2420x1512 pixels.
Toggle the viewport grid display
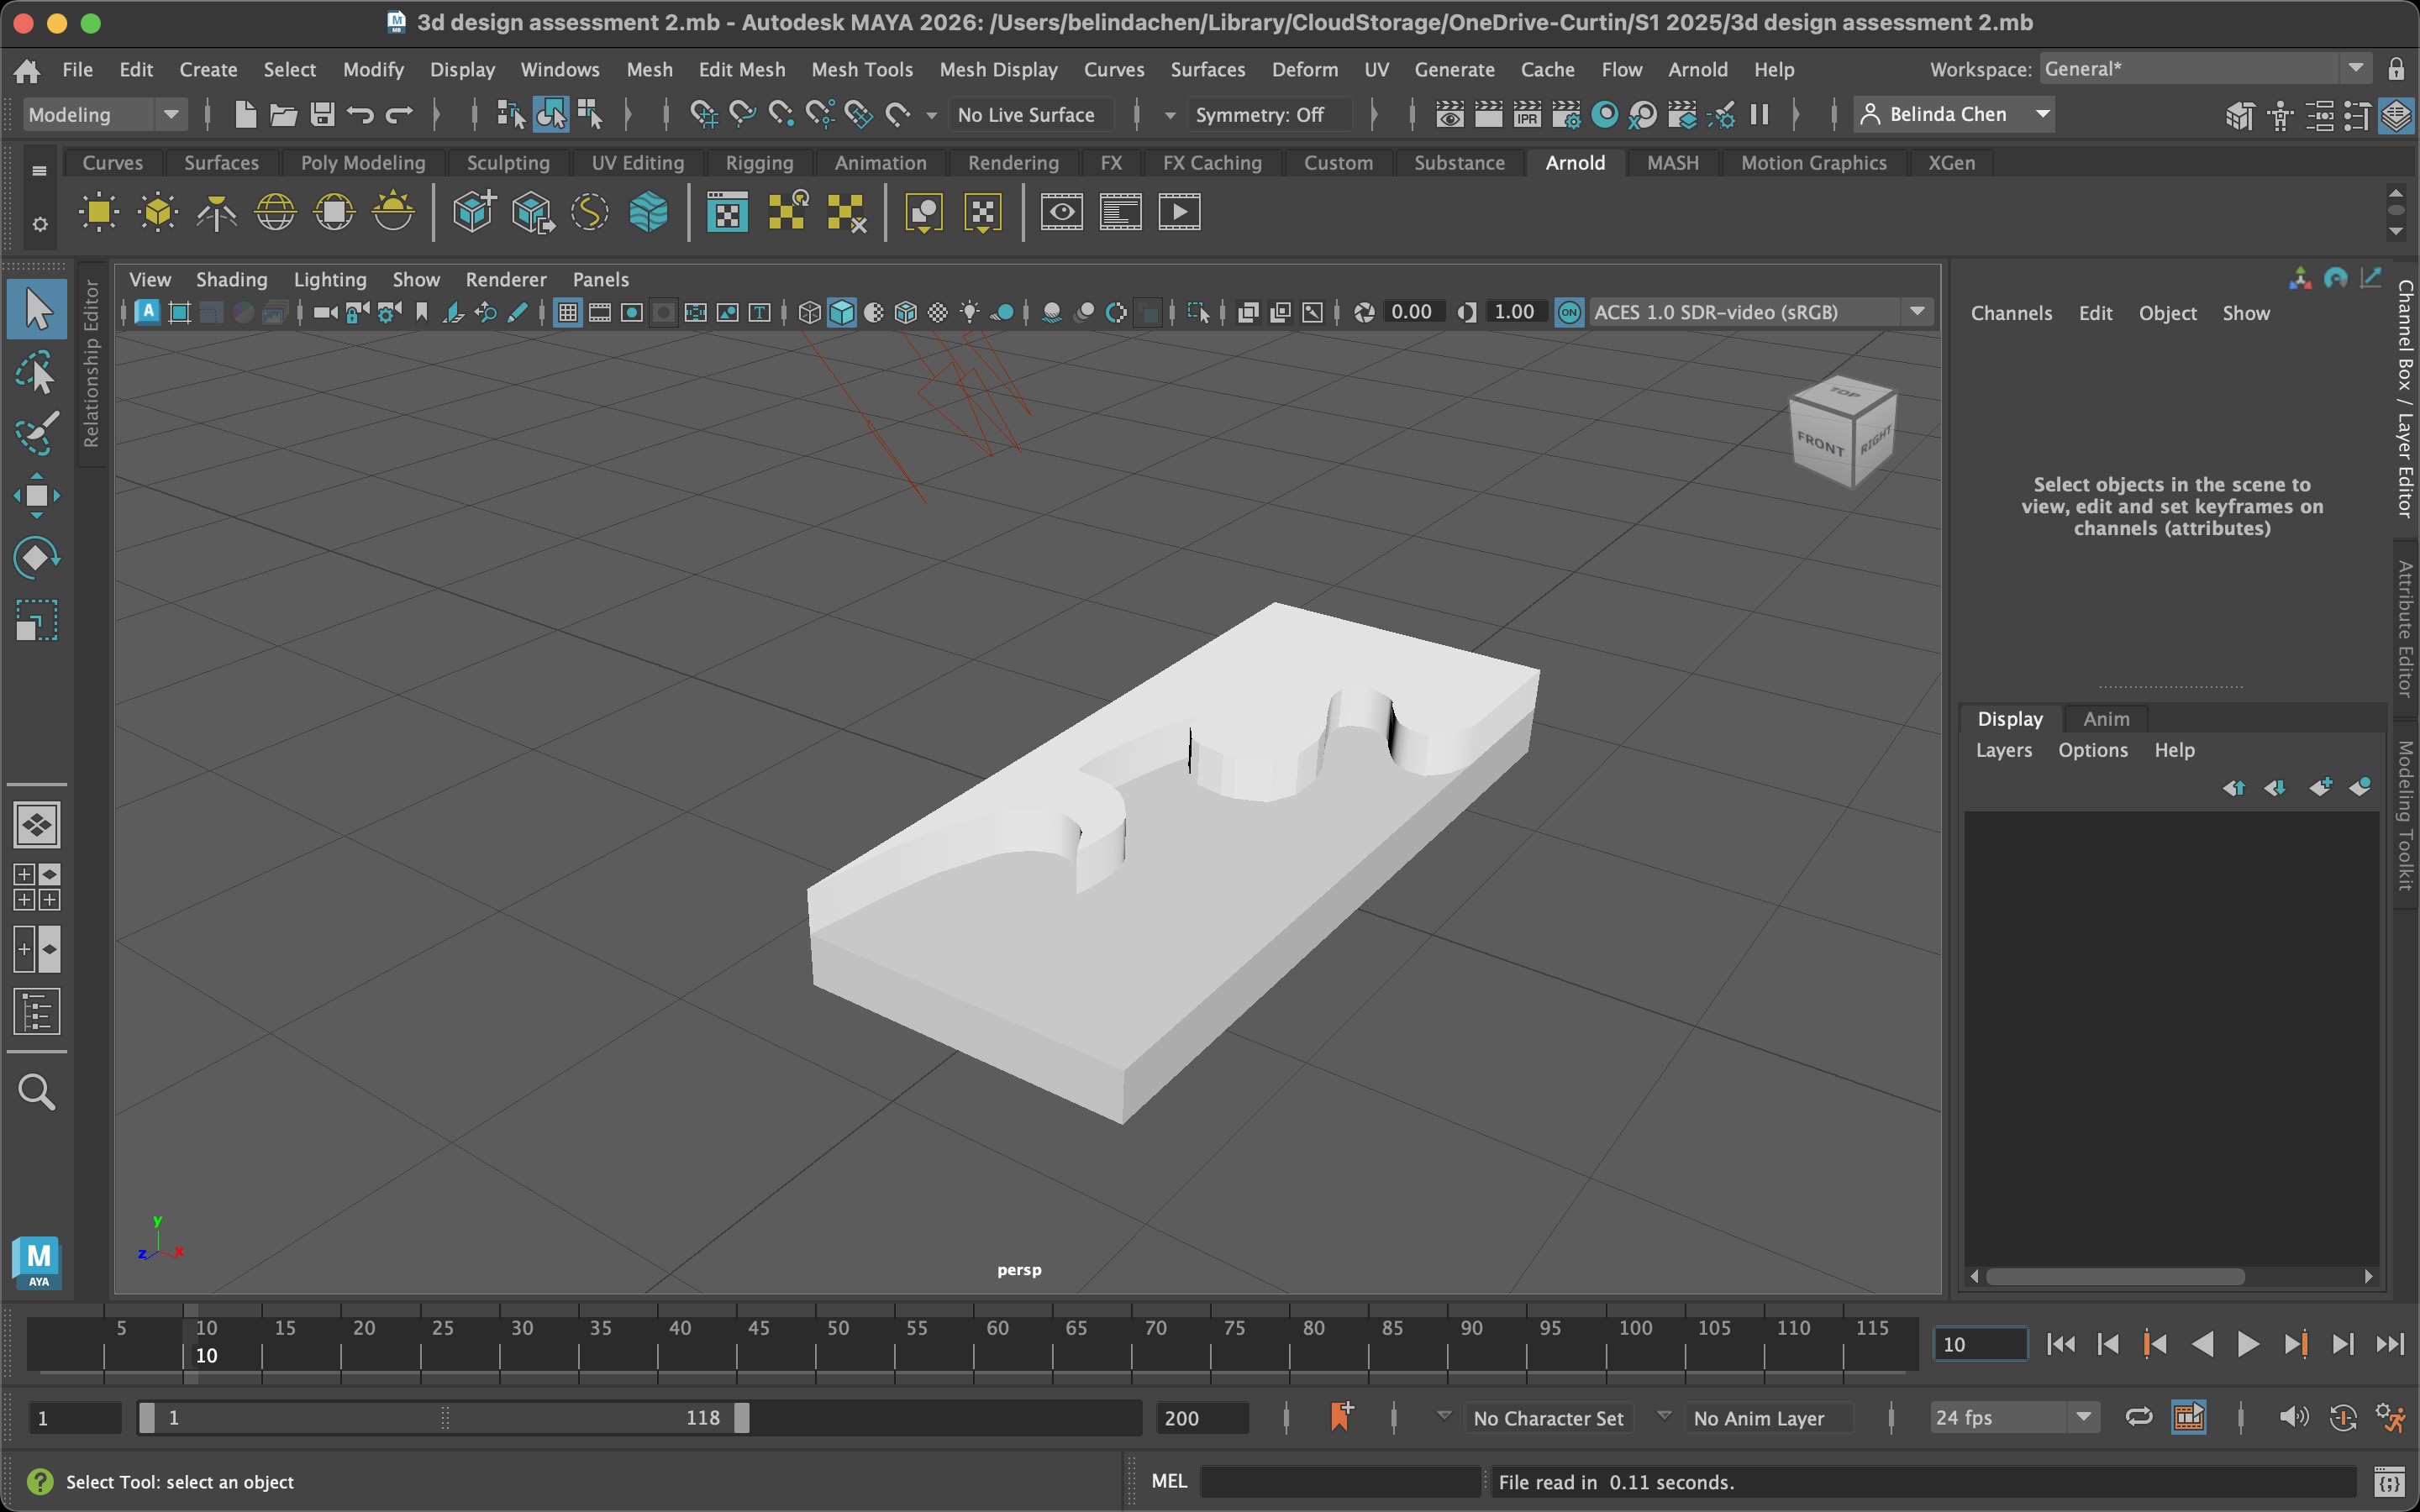point(567,313)
